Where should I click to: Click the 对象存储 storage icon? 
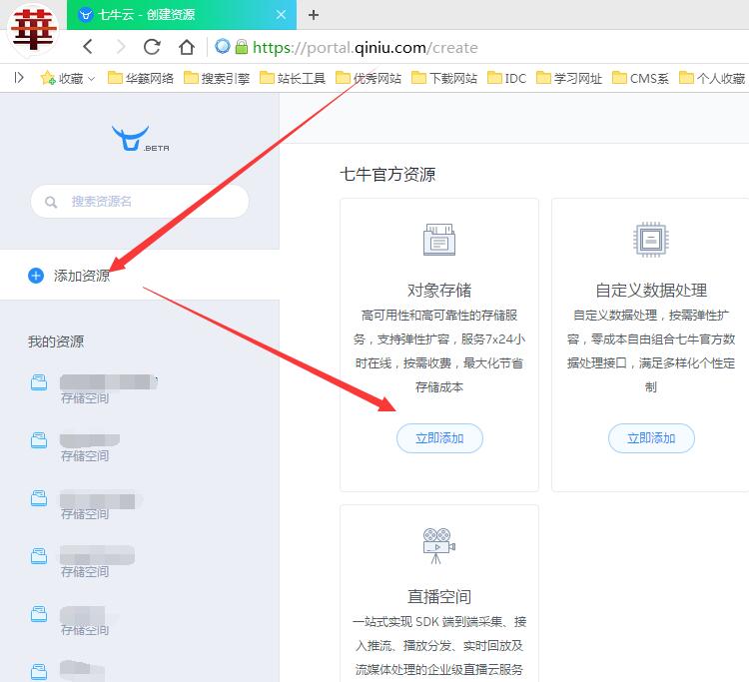(439, 240)
